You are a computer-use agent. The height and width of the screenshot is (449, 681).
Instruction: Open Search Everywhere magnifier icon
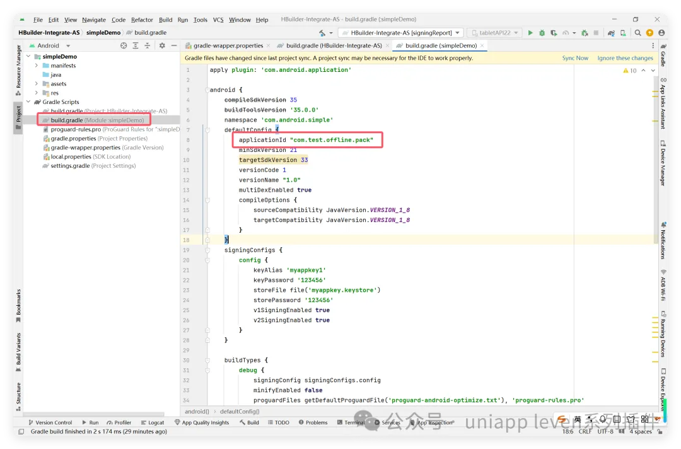click(637, 33)
